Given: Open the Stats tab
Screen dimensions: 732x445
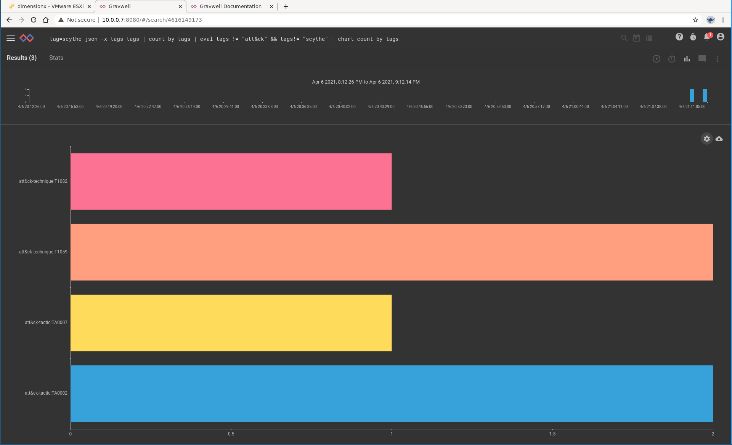Looking at the screenshot, I should pyautogui.click(x=56, y=58).
